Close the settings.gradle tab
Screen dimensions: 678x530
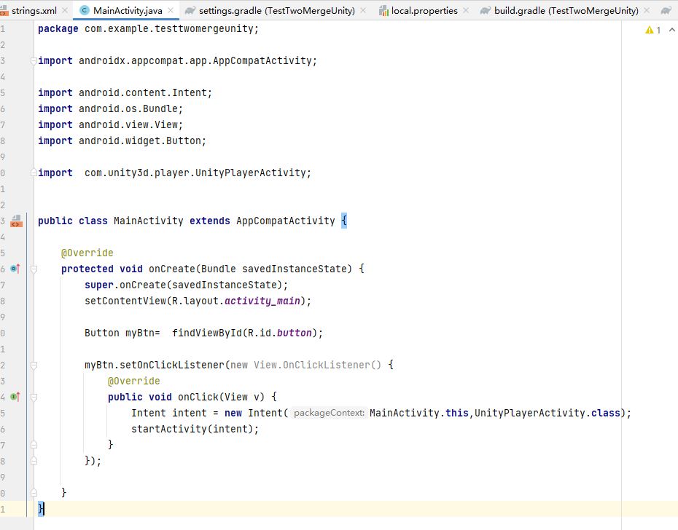pos(365,11)
